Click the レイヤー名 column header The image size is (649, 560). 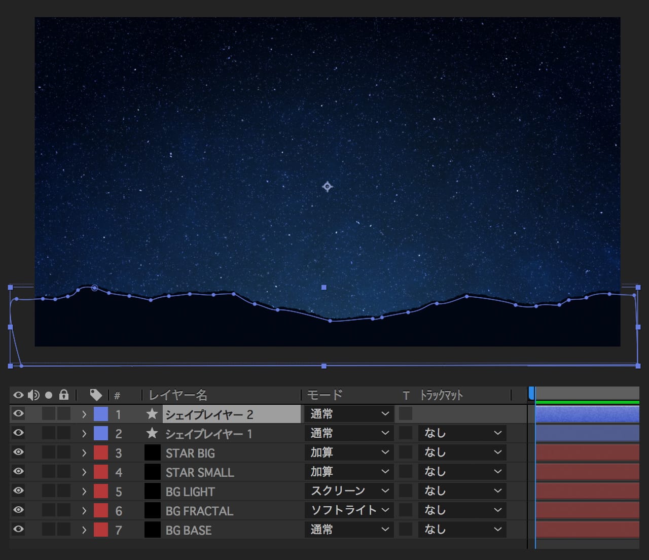[178, 395]
